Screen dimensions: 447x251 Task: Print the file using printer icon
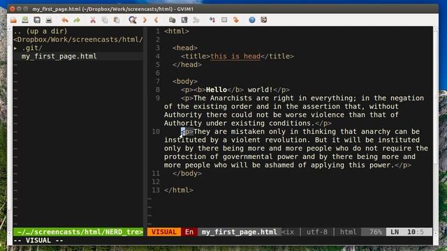[x=49, y=20]
